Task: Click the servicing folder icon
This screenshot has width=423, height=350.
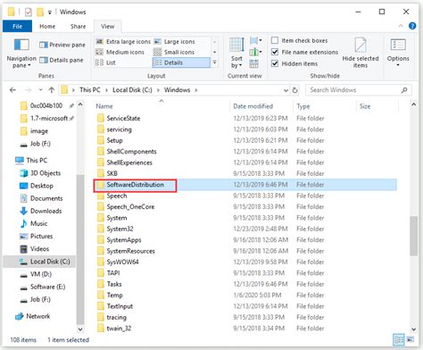Action: (x=101, y=129)
